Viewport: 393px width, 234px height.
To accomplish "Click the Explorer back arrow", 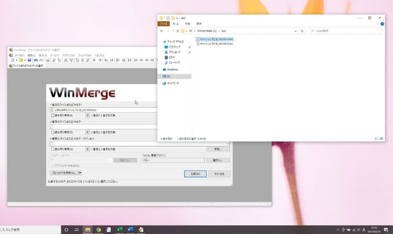I will [x=162, y=31].
